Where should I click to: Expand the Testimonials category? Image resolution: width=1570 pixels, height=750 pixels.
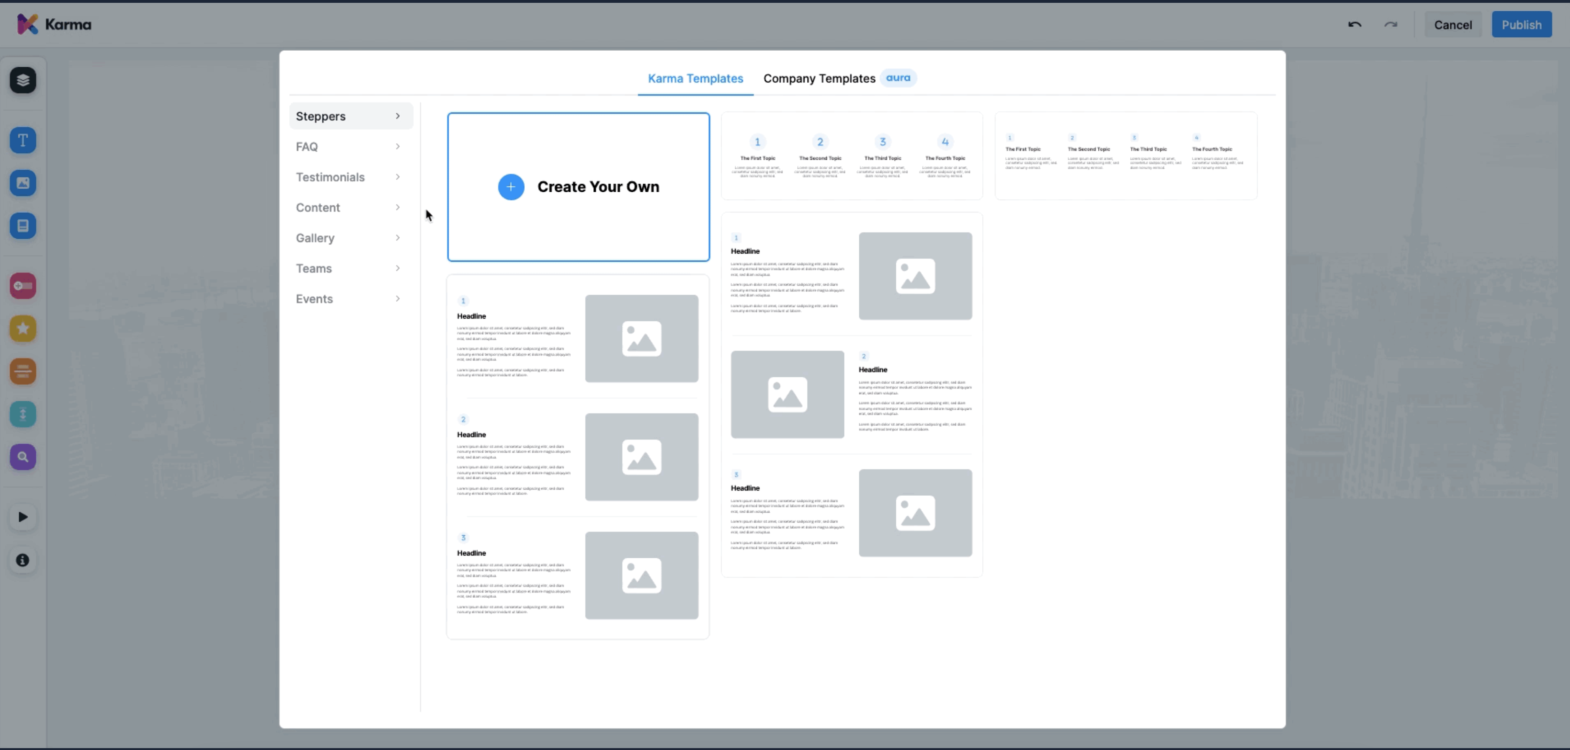pos(350,177)
